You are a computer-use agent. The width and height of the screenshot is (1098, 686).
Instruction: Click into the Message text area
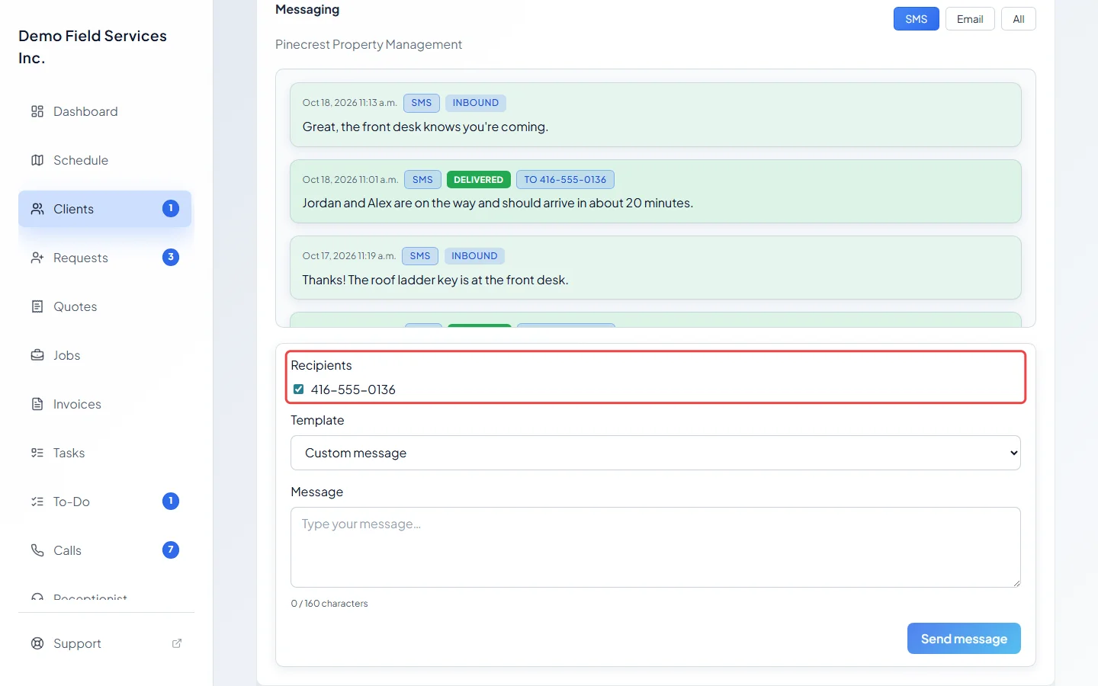pos(656,547)
